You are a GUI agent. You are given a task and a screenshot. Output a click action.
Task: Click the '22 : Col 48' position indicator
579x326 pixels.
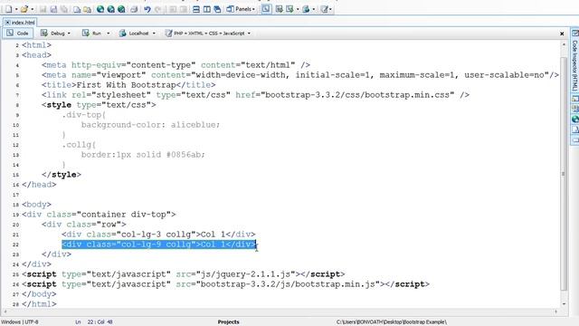[100, 322]
